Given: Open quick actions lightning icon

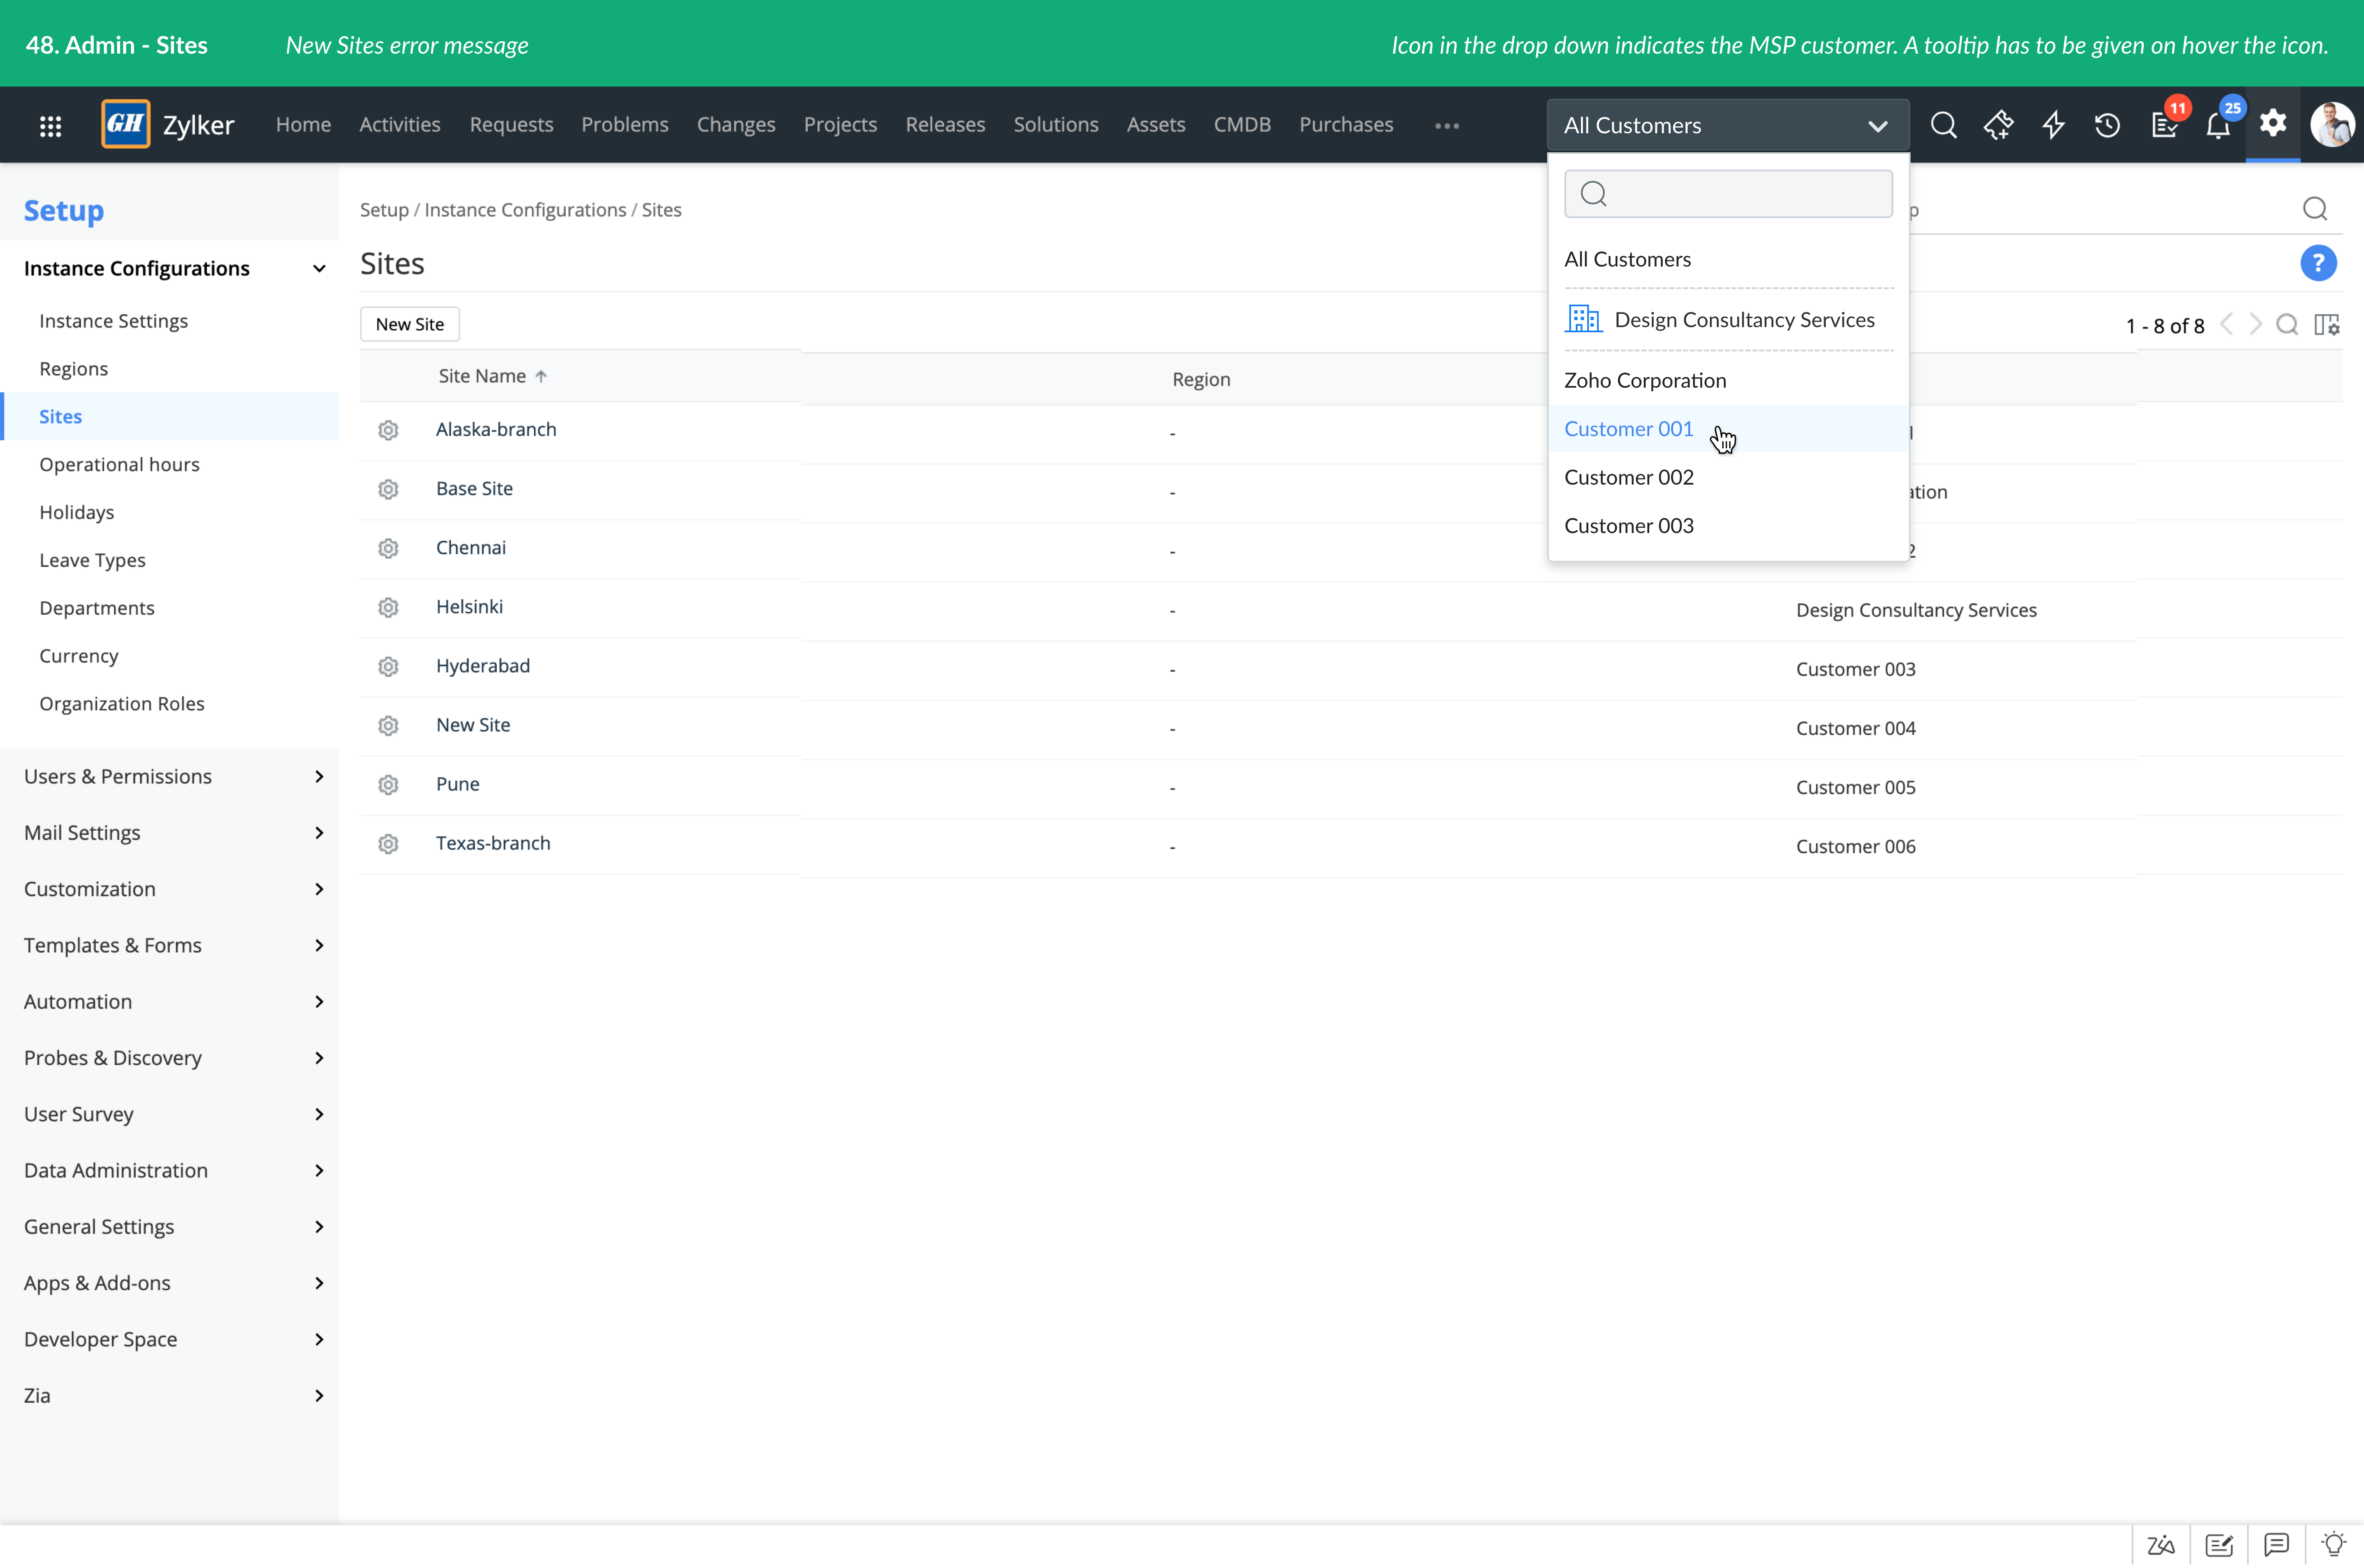Looking at the screenshot, I should (2053, 125).
